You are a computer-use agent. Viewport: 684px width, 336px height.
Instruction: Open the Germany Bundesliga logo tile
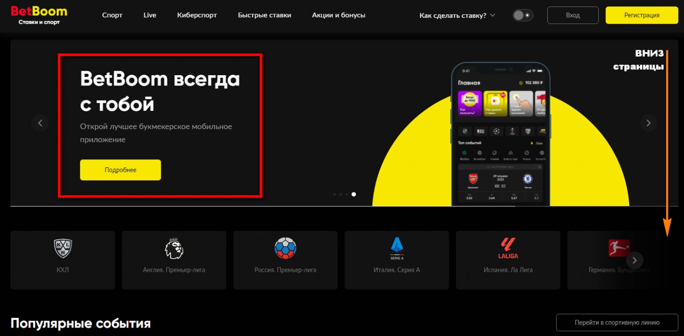[x=619, y=248]
